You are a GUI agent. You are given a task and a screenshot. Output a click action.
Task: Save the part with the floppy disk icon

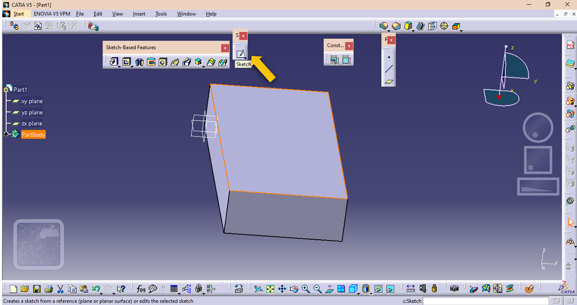pos(37,289)
